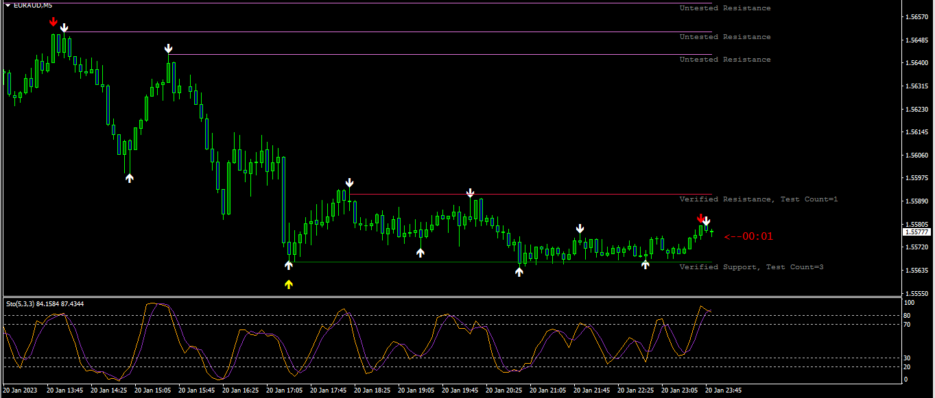The width and height of the screenshot is (935, 398).
Task: Select the Verified Resistance Test Count=1 label
Action: [759, 199]
